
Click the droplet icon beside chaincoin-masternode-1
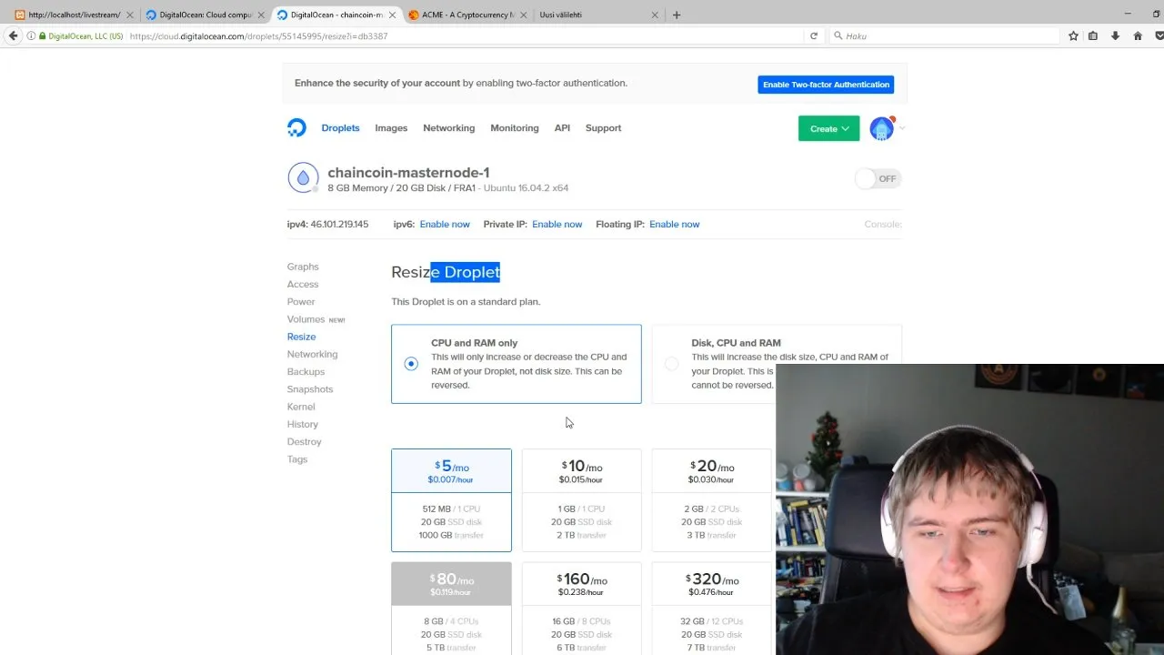pyautogui.click(x=303, y=178)
